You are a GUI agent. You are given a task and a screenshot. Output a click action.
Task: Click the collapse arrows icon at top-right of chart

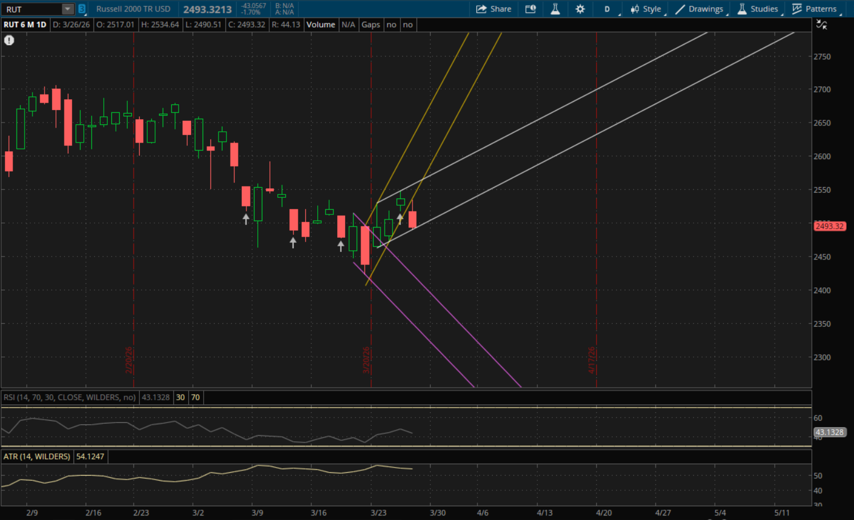coord(821,25)
